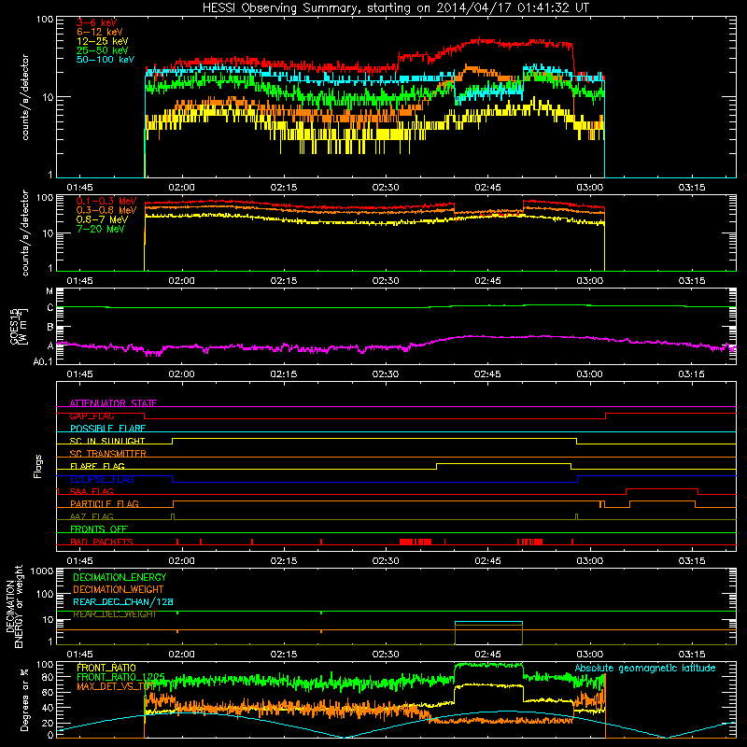
Task: Select the MAX_DET_VS_TOT legend label
Action: [x=114, y=686]
